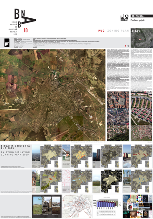The image size is (153, 219).
Task: Click the 1 / 2 page indicator
Action: tap(127, 46)
